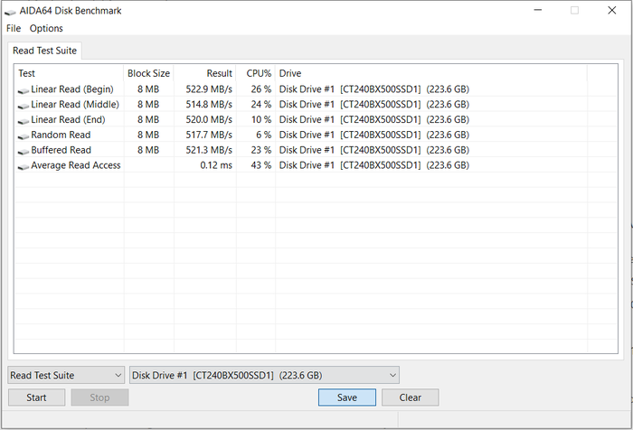Click the 514.8 MB/s result value
This screenshot has height=430, width=633.
pos(209,105)
